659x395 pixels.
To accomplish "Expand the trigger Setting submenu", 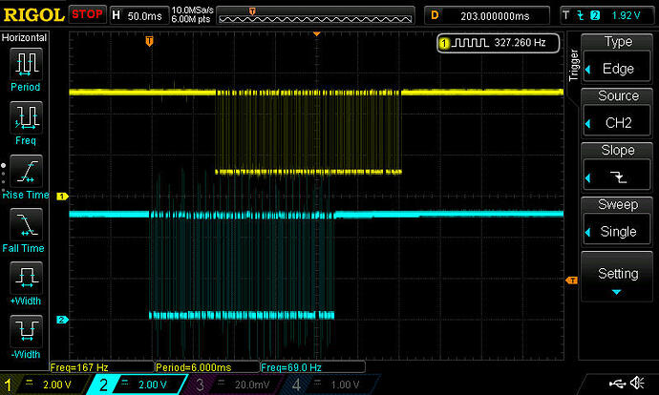I will [x=617, y=277].
